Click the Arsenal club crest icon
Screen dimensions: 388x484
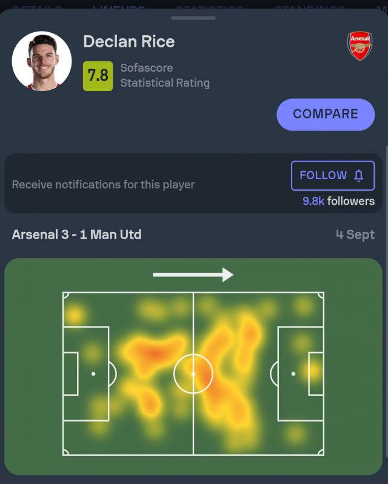click(x=360, y=46)
